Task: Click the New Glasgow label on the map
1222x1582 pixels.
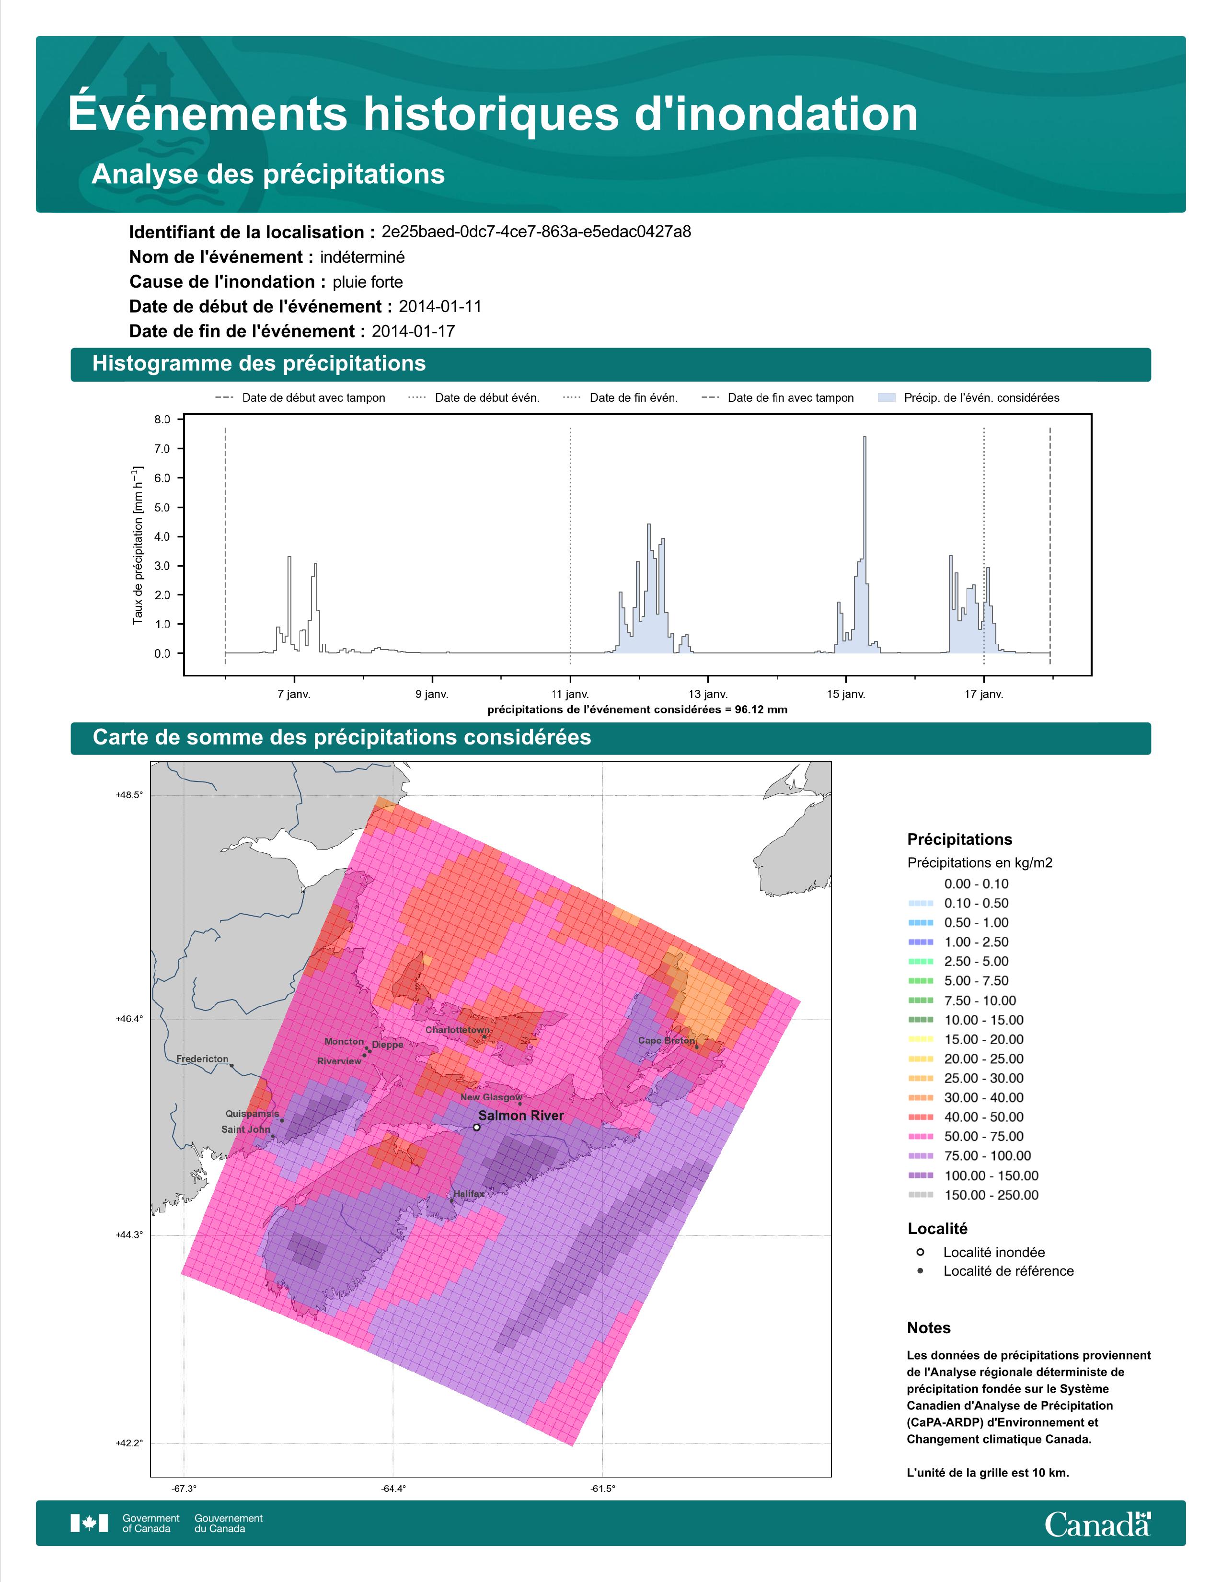Action: tap(491, 1097)
